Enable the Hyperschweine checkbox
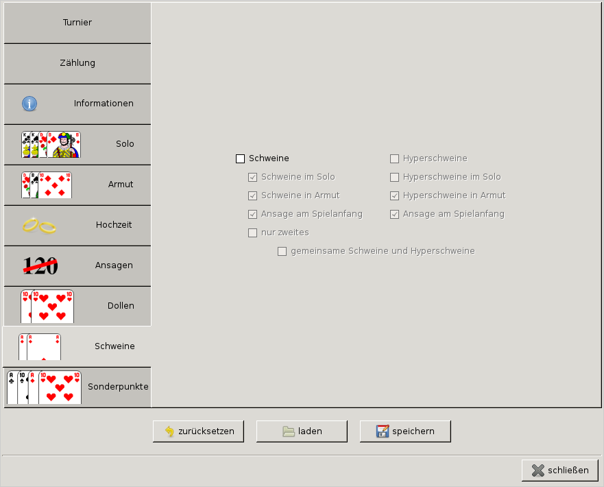 [x=394, y=158]
